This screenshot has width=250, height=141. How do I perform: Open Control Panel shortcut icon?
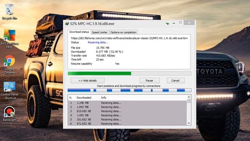coord(9,90)
